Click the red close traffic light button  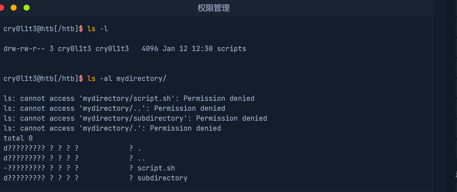pos(2,7)
